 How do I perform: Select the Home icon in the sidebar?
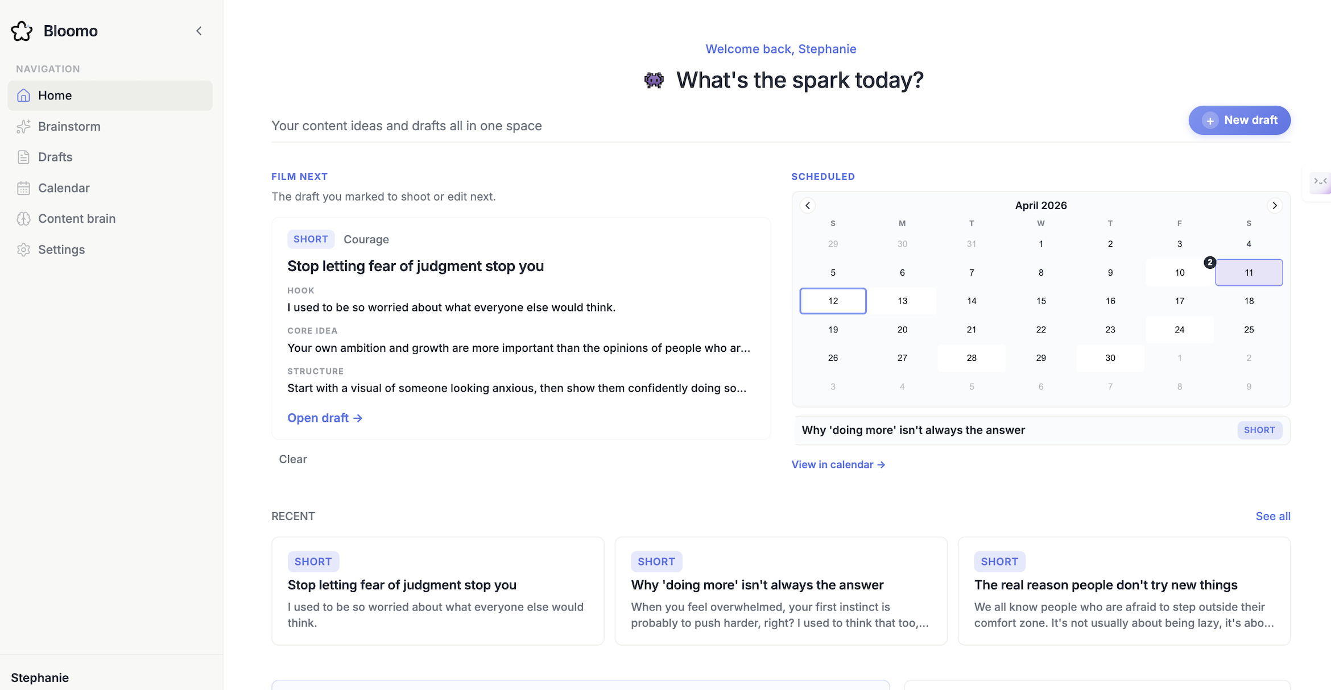23,95
